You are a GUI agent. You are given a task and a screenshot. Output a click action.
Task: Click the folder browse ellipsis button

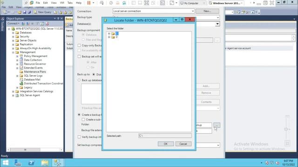tap(217, 125)
